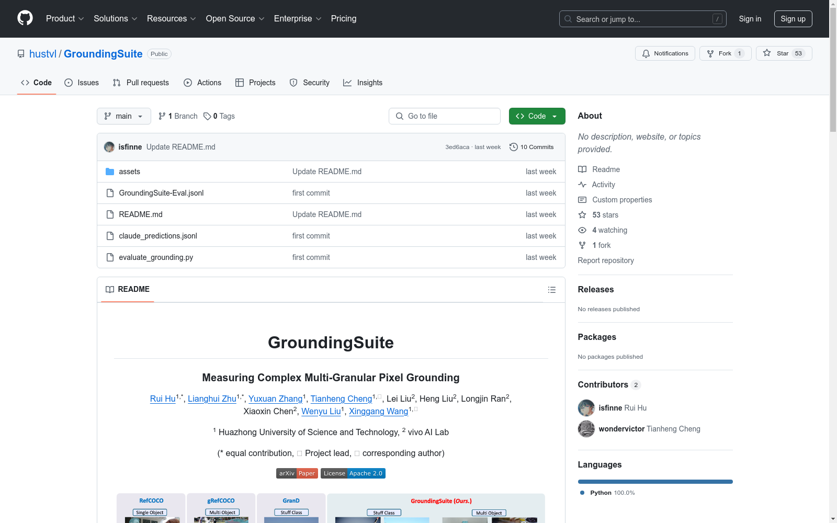
Task: Click the Sign in link
Action: pyautogui.click(x=750, y=19)
